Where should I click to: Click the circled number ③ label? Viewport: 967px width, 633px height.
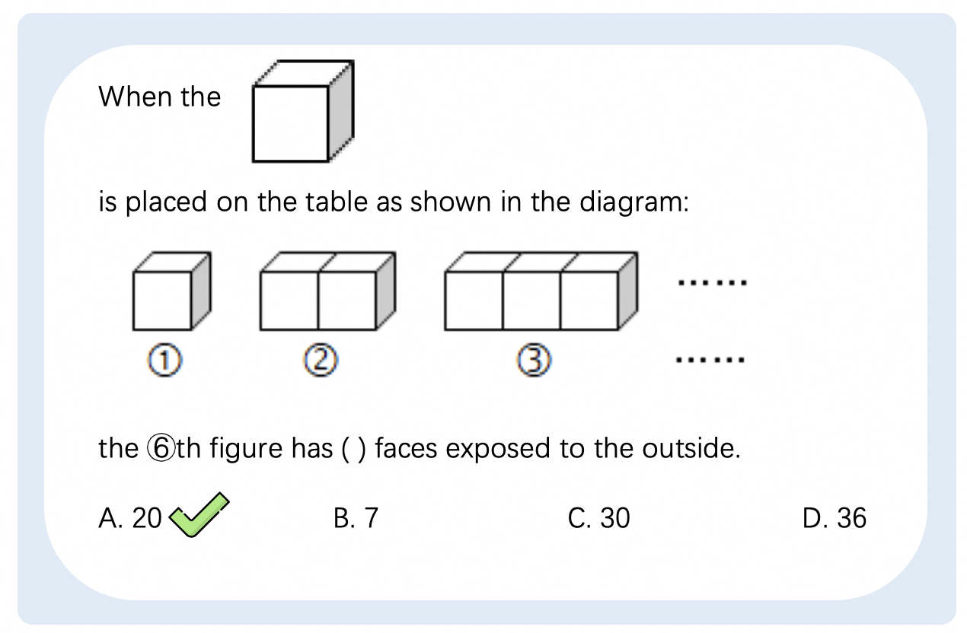535,362
